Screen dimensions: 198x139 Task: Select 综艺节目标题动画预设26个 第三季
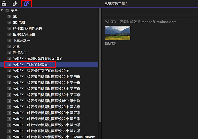(x=49, y=89)
